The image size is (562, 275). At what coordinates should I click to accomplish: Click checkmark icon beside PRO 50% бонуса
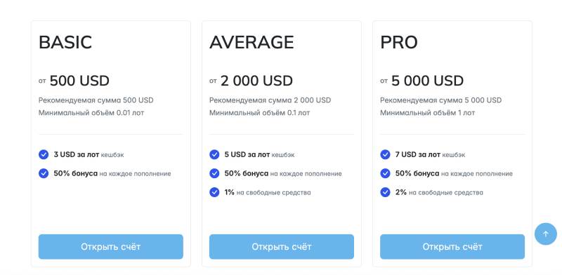[385, 173]
